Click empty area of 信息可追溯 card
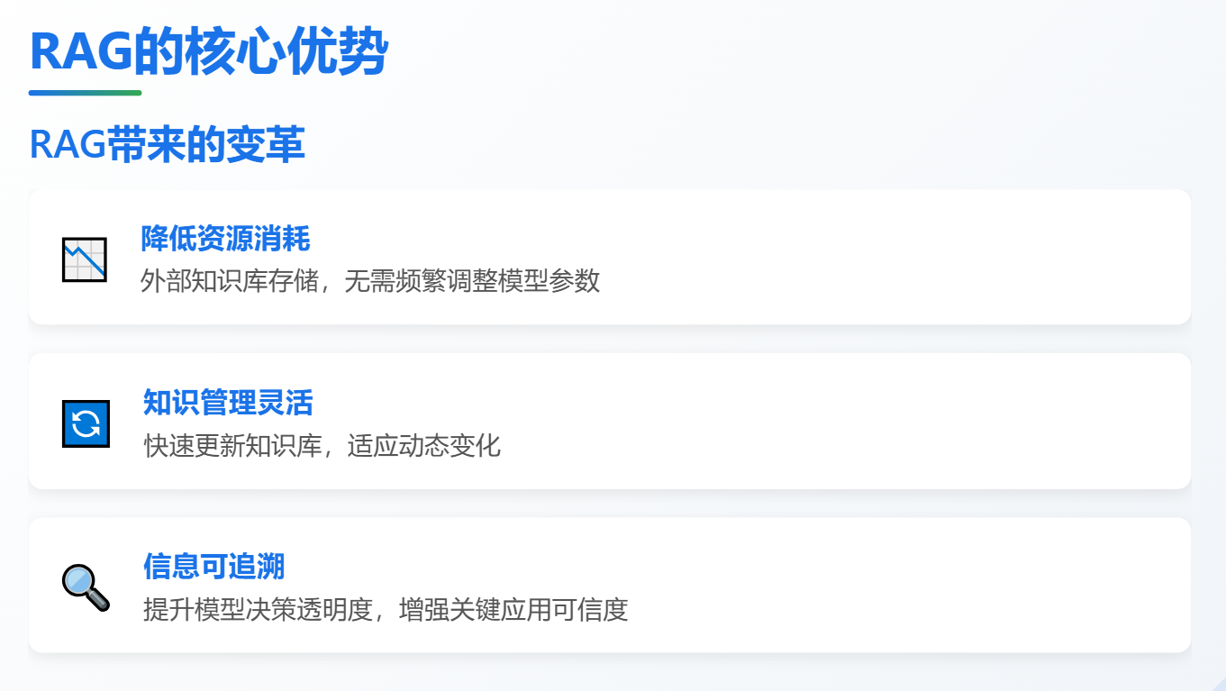1226x691 pixels. point(901,585)
